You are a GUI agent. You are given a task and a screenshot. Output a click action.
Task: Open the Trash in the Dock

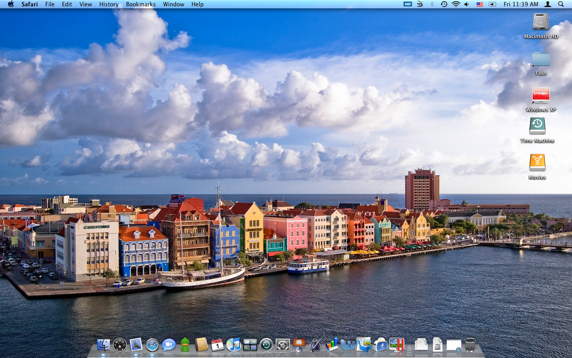click(470, 344)
